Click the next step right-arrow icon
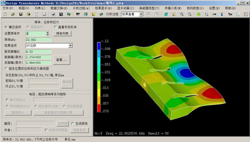The image size is (250, 142). pyautogui.click(x=157, y=14)
